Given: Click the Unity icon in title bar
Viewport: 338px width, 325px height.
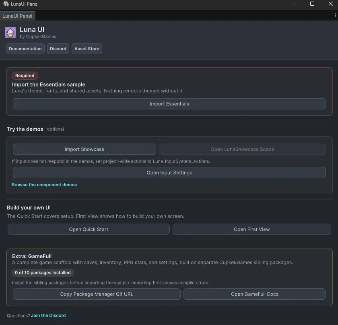Looking at the screenshot, I should 6,4.
